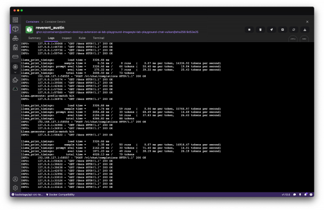
Task: Export the container with download icon
Action: click(x=305, y=30)
